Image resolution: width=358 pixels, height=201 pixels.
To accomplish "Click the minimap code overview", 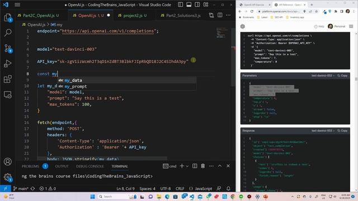I will click(x=222, y=33).
